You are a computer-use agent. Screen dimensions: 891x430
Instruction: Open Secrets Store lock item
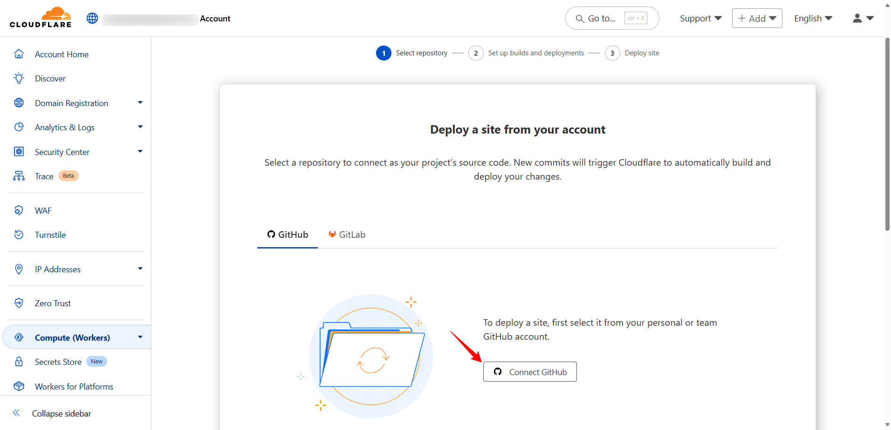click(58, 362)
